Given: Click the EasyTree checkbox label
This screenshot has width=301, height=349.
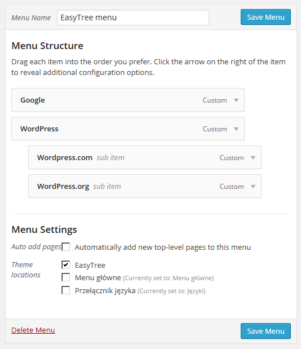Looking at the screenshot, I should pyautogui.click(x=90, y=266).
